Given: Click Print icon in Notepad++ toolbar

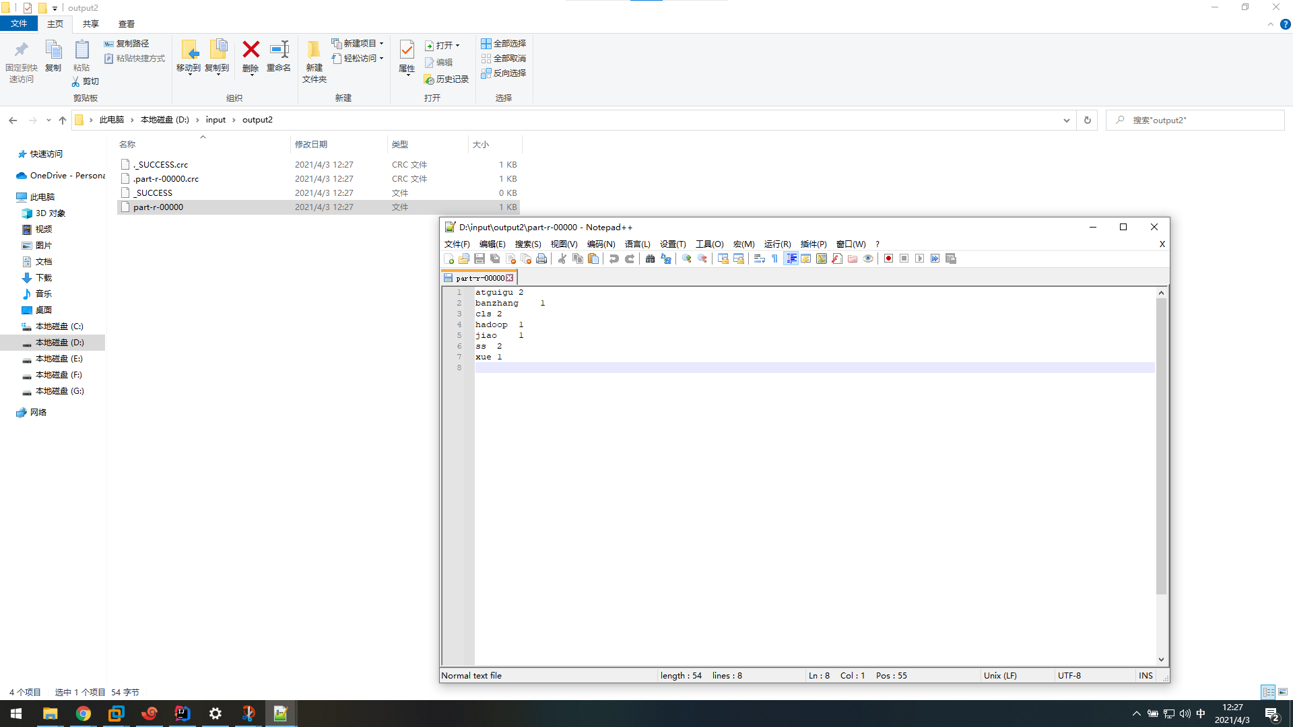Looking at the screenshot, I should click(541, 258).
